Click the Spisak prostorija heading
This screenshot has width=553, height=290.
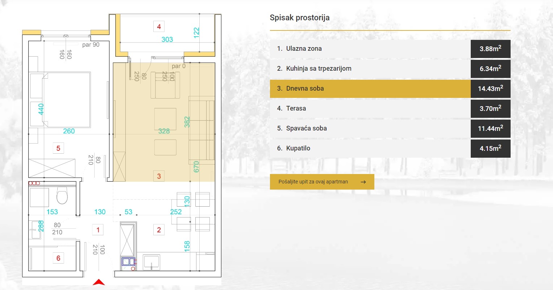[x=300, y=17]
